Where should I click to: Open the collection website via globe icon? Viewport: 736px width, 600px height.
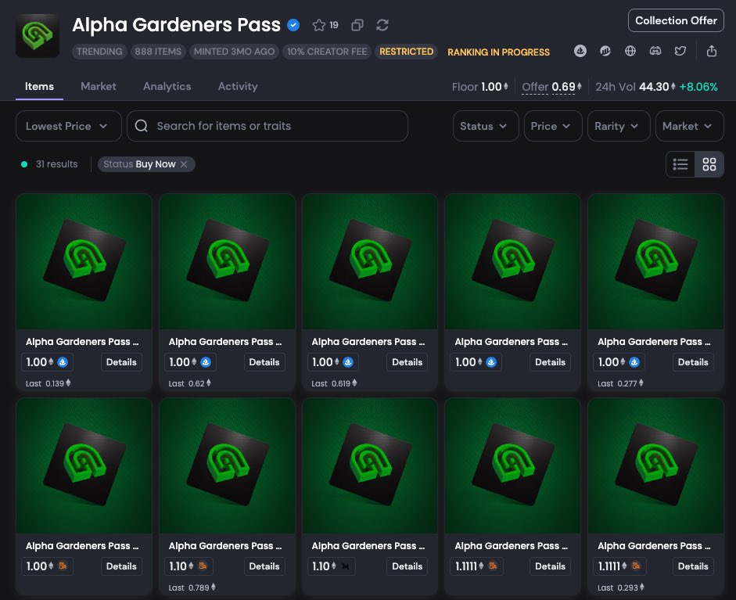pos(630,51)
